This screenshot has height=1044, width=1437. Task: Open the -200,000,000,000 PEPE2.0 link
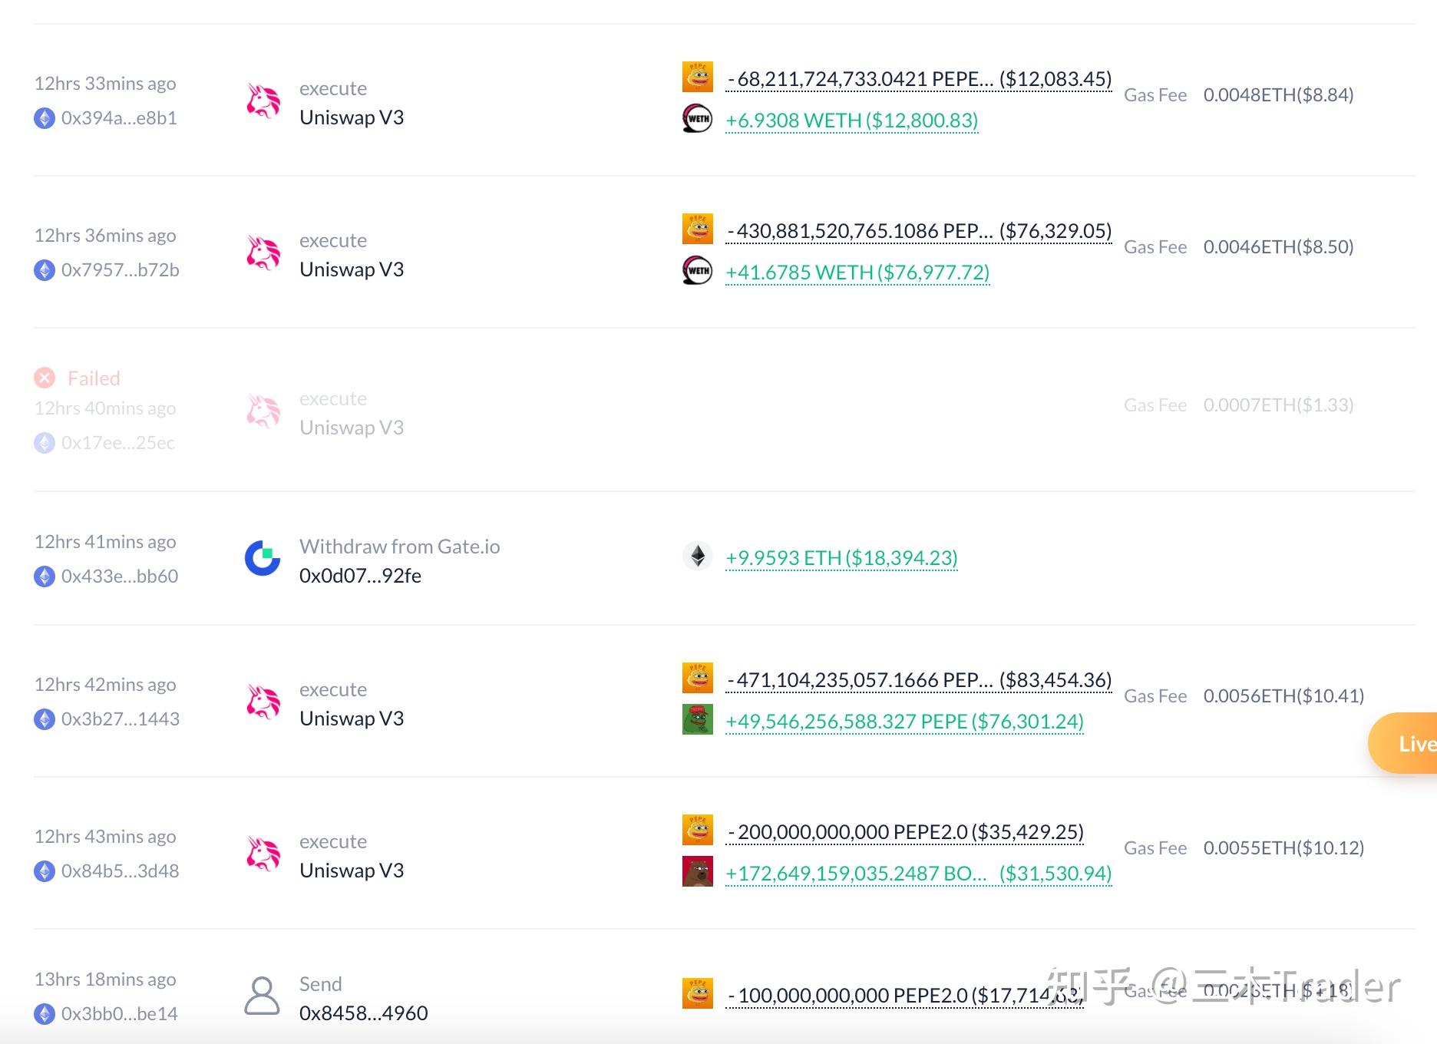[904, 832]
